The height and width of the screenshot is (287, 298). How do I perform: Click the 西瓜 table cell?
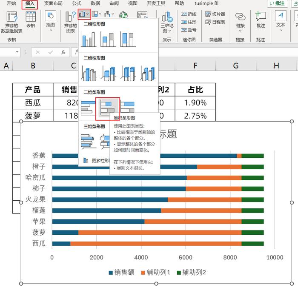[x=33, y=103]
